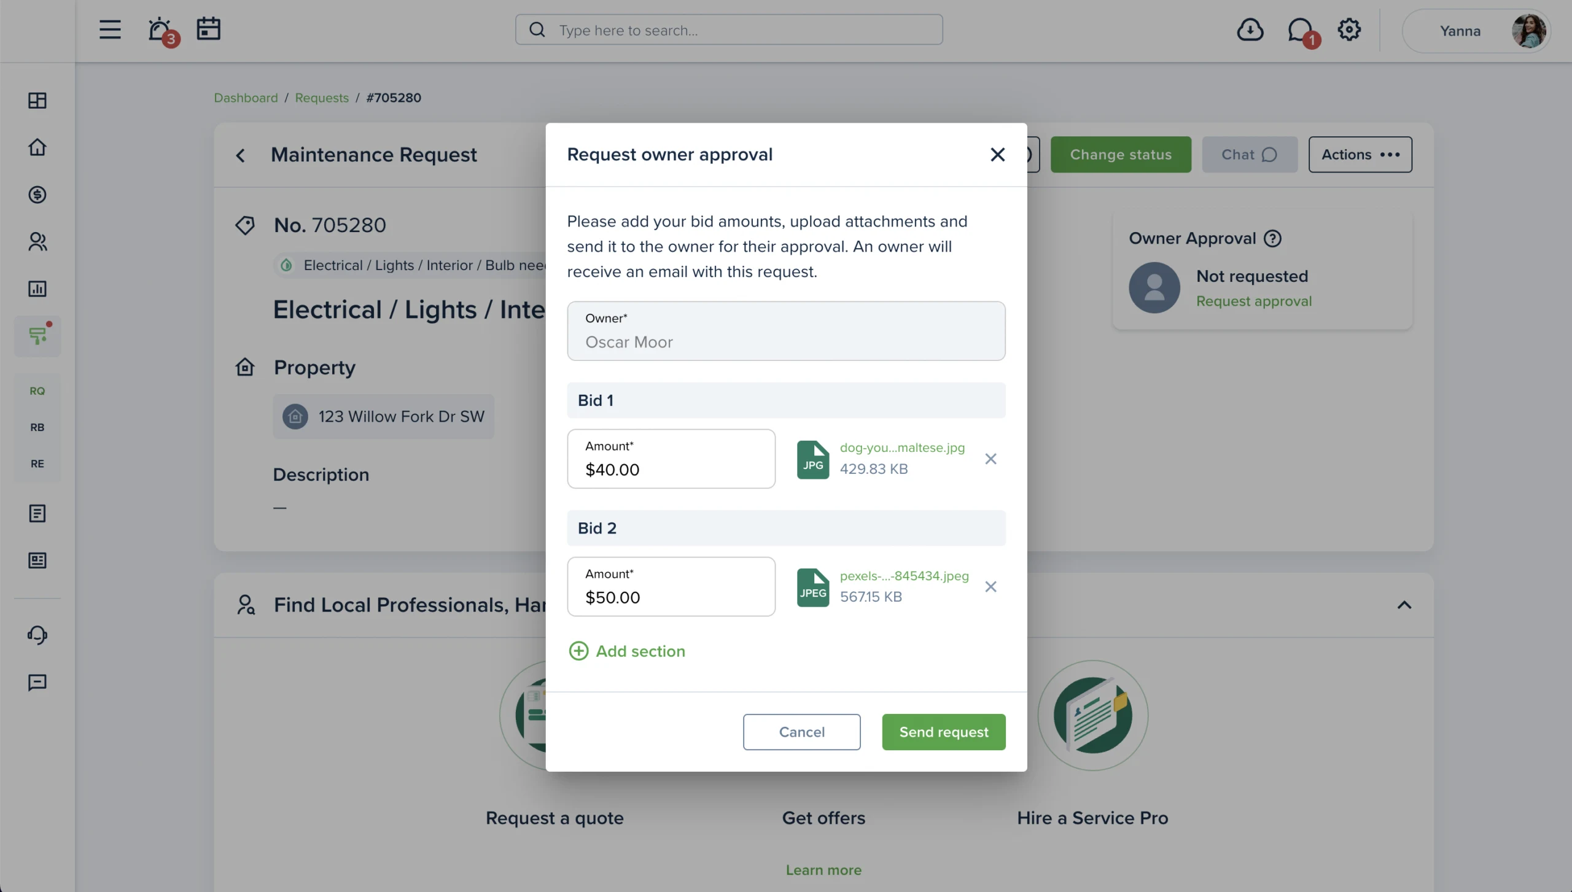Click the cloud download icon
The height and width of the screenshot is (892, 1572).
click(x=1250, y=29)
